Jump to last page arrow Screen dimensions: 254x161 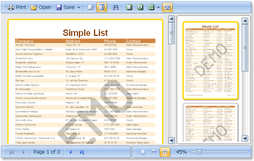click(82, 152)
